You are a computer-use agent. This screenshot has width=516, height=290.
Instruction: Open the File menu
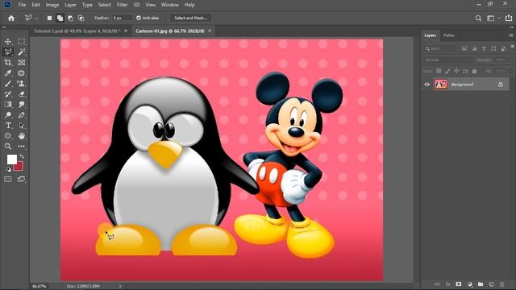(22, 5)
